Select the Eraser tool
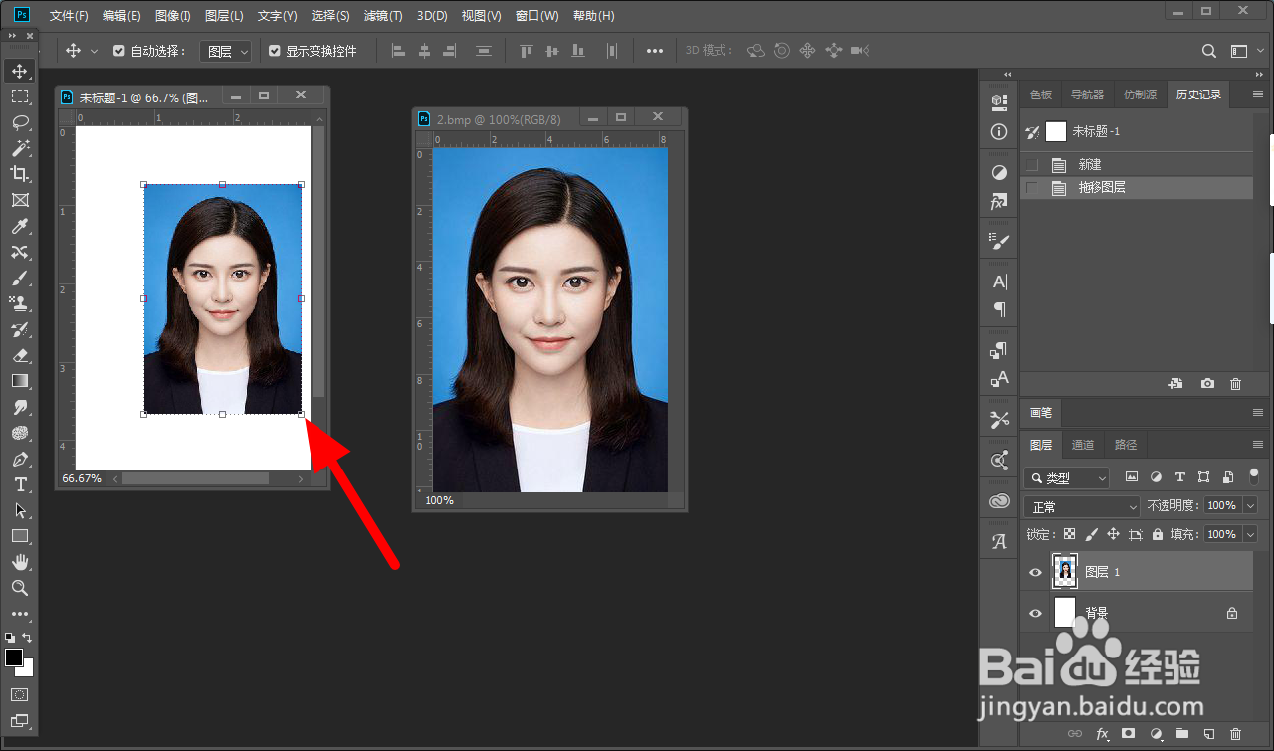The height and width of the screenshot is (751, 1274). click(19, 355)
